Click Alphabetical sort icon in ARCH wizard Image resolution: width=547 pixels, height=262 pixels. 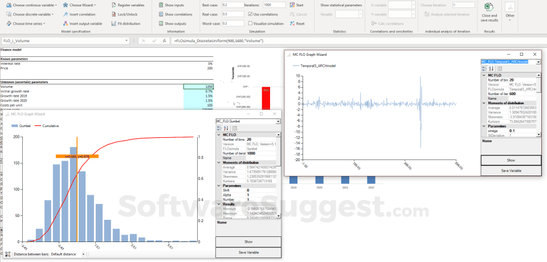(x=491, y=69)
